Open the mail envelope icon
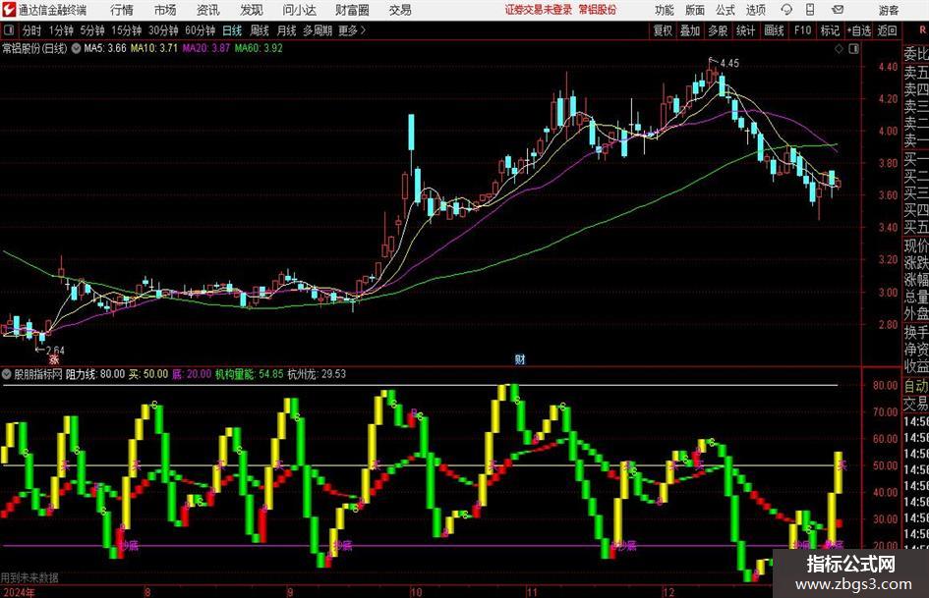 (838, 10)
